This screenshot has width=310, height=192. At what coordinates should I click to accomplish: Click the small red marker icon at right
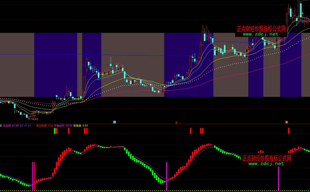[287, 122]
